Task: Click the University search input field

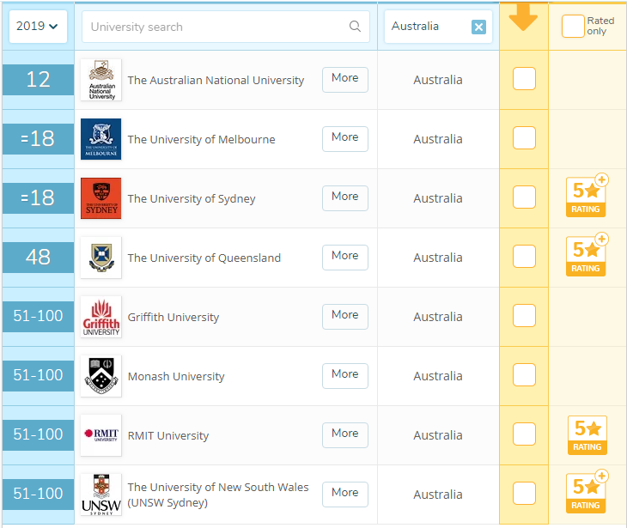Action: (215, 27)
